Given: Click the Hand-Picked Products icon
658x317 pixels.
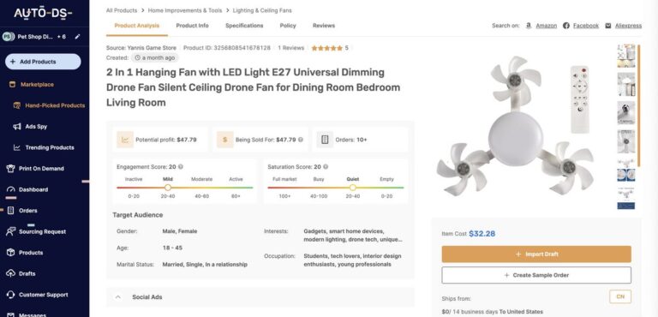Looking at the screenshot, I should point(17,105).
